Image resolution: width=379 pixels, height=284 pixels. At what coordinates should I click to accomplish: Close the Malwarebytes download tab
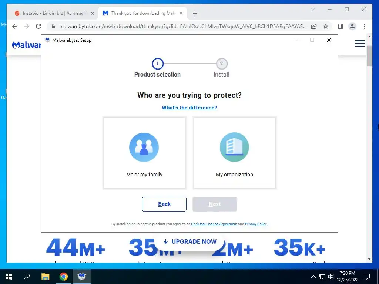(x=181, y=14)
